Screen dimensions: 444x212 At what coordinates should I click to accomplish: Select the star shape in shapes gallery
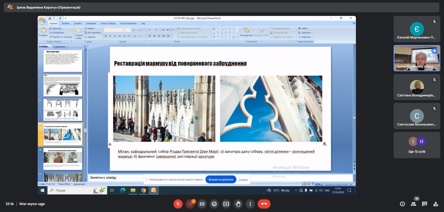pyautogui.click(x=234, y=36)
